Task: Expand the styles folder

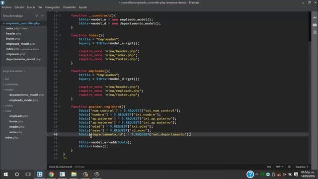Action: [9, 105]
